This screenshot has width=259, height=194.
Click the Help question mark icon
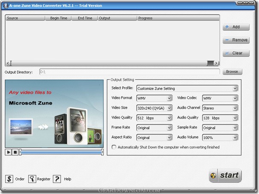[x=57, y=179]
